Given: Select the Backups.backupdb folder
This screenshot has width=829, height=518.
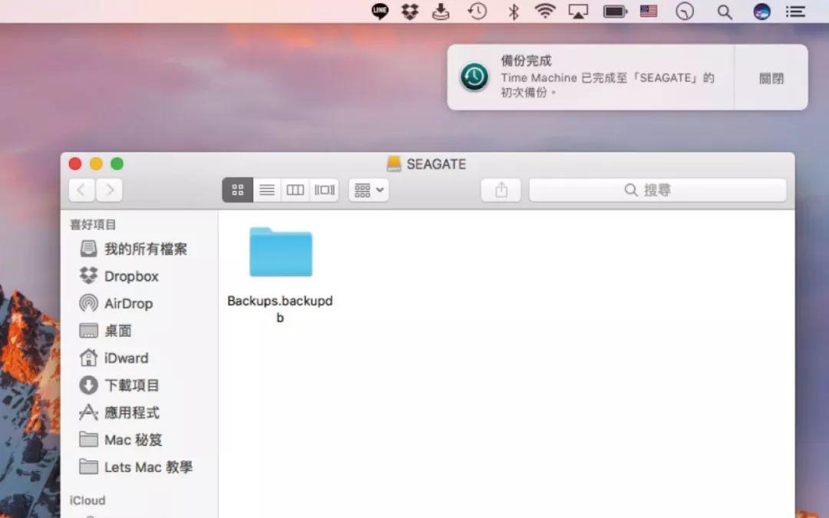Looking at the screenshot, I should [x=281, y=252].
